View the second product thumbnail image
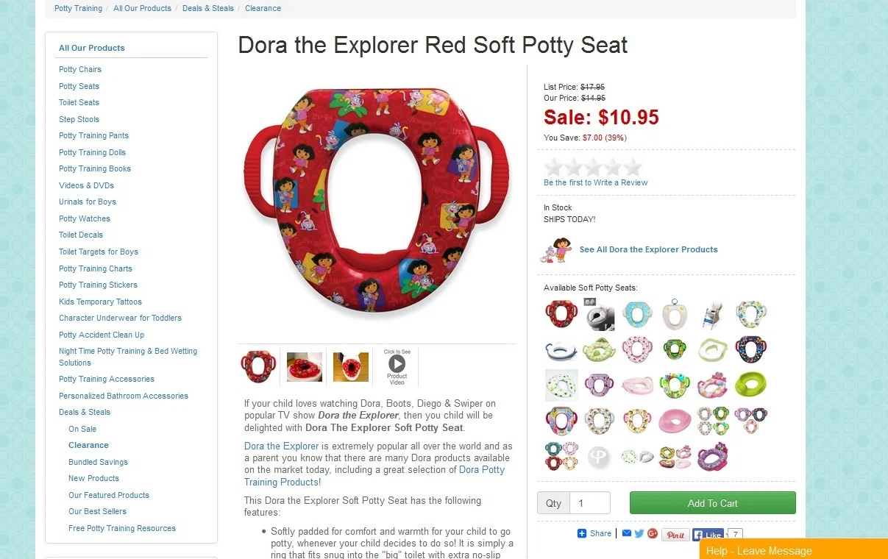Image resolution: width=888 pixels, height=559 pixels. click(x=305, y=366)
